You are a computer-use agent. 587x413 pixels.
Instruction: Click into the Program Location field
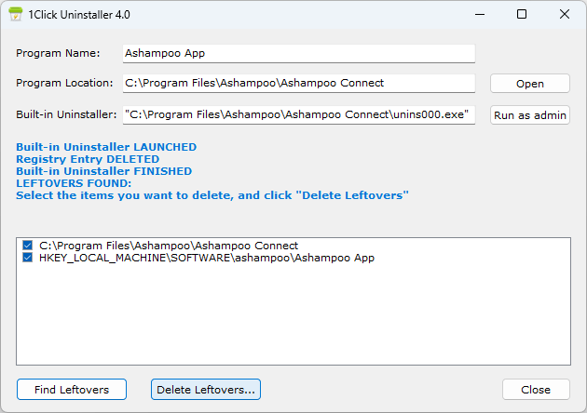[x=299, y=83]
